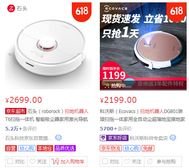Image resolution: width=189 pixels, height=168 pixels.
Task: Visit the 科沃斯科帅专卖店 store link
Action: [149, 138]
